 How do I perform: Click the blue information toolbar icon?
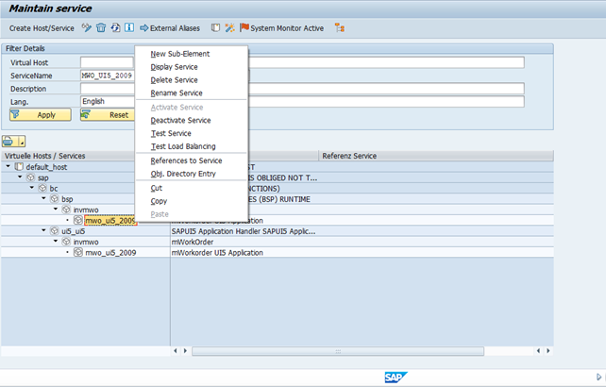(x=128, y=28)
